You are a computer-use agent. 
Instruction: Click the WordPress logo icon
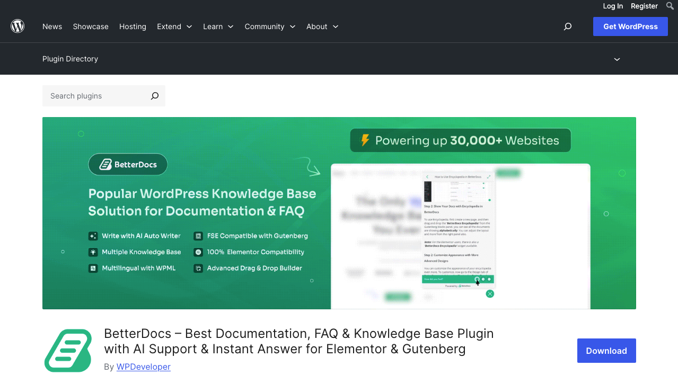17,26
